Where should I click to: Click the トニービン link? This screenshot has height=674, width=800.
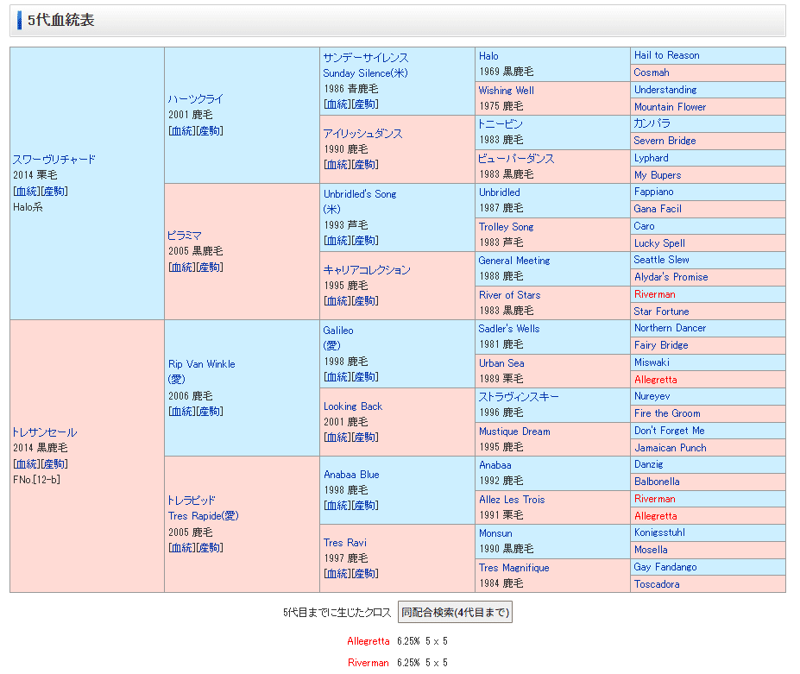tap(501, 124)
